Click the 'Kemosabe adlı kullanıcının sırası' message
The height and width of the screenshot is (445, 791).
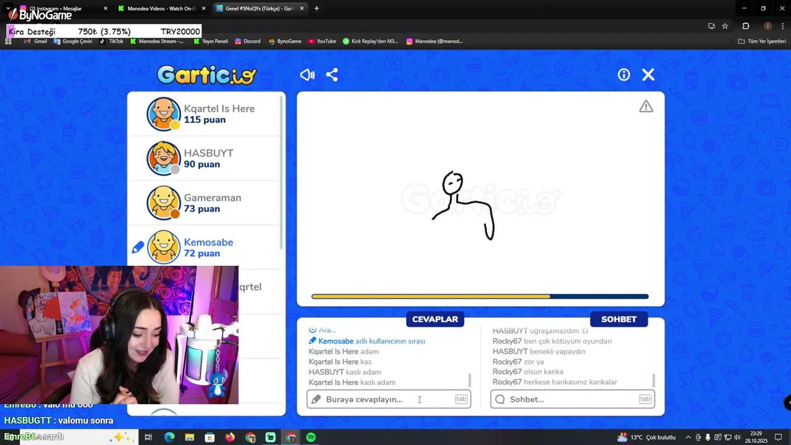(367, 341)
